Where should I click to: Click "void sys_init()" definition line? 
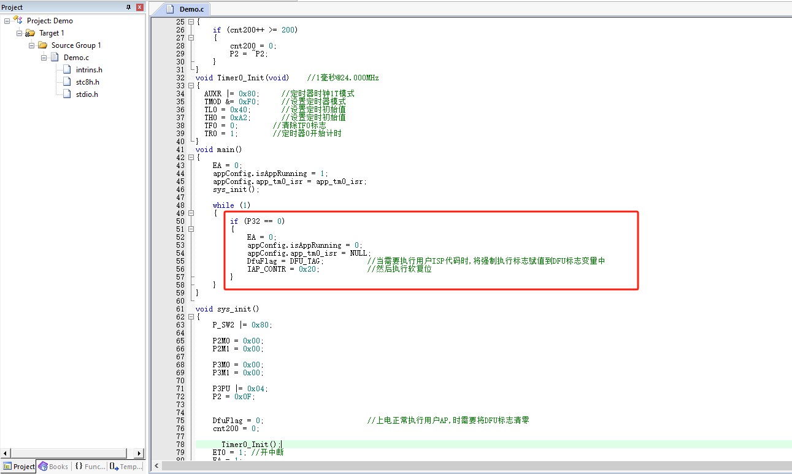(x=228, y=308)
